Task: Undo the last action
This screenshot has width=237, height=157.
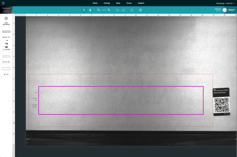Action: 117,10
